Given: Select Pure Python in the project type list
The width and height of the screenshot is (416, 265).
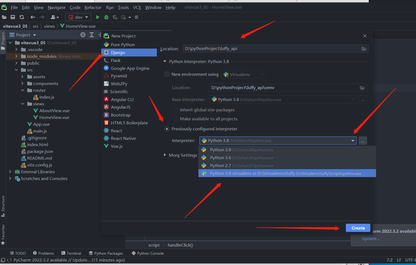Looking at the screenshot, I should point(129,45).
